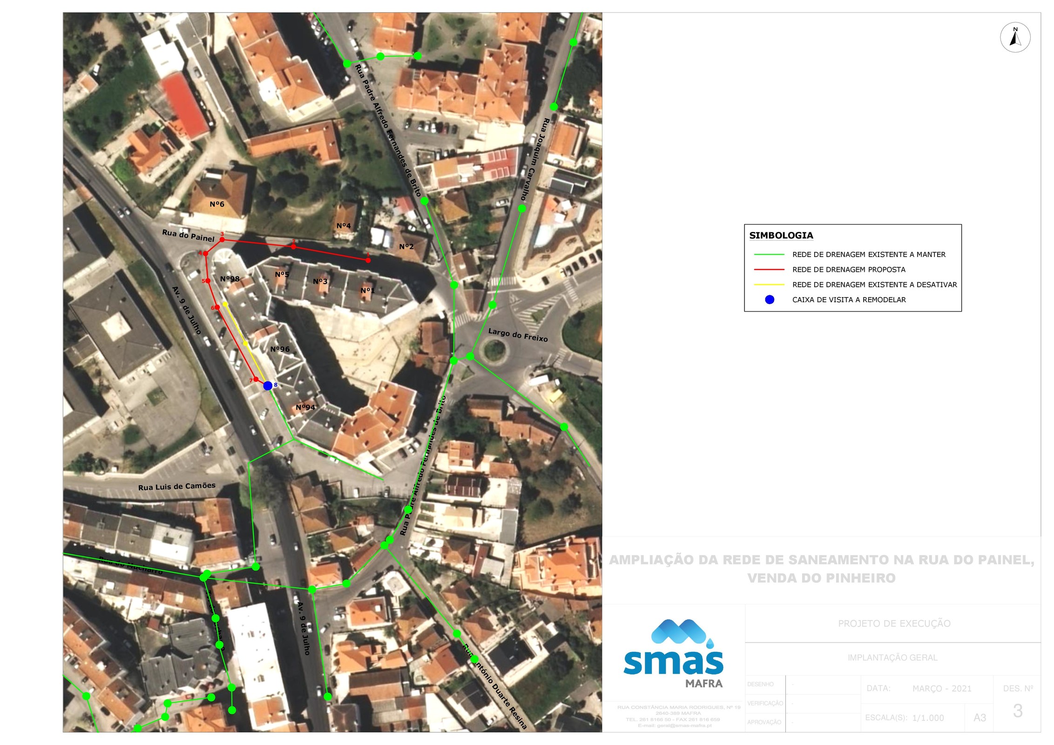Select the blue circle in the legend

click(x=770, y=300)
